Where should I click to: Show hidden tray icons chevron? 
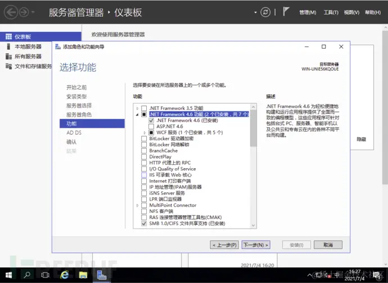tap(310, 275)
